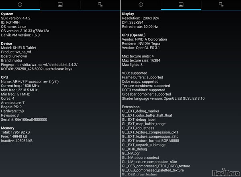Open the display image tab icon in left panel

tap(60, 5)
